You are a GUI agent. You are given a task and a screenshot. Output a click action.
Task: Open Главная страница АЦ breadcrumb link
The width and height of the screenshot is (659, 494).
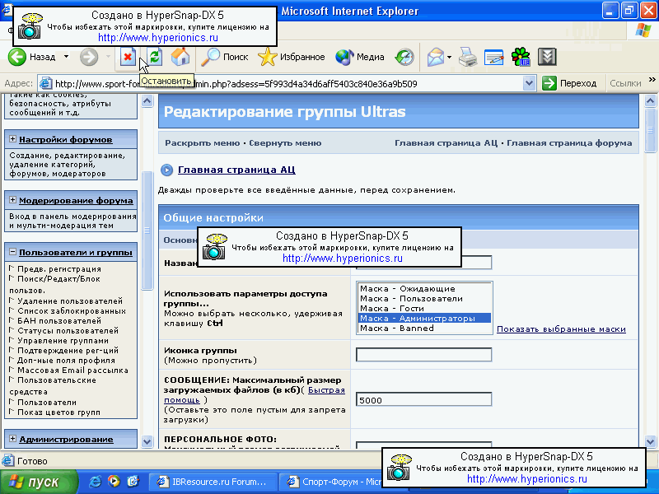pos(236,170)
